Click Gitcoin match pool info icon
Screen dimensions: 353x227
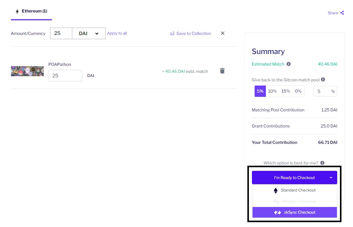(323, 80)
